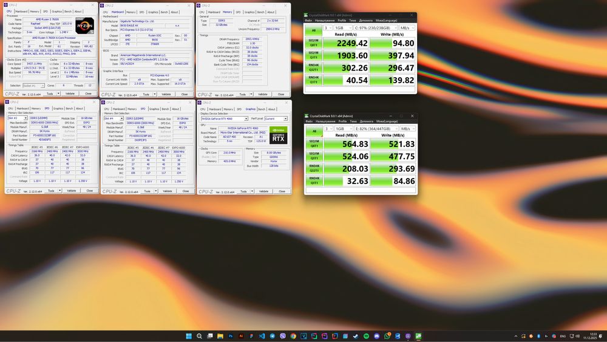Switch to Memory tab in CPU-Z Graphics window
The image size is (607, 342).
tap(228, 109)
